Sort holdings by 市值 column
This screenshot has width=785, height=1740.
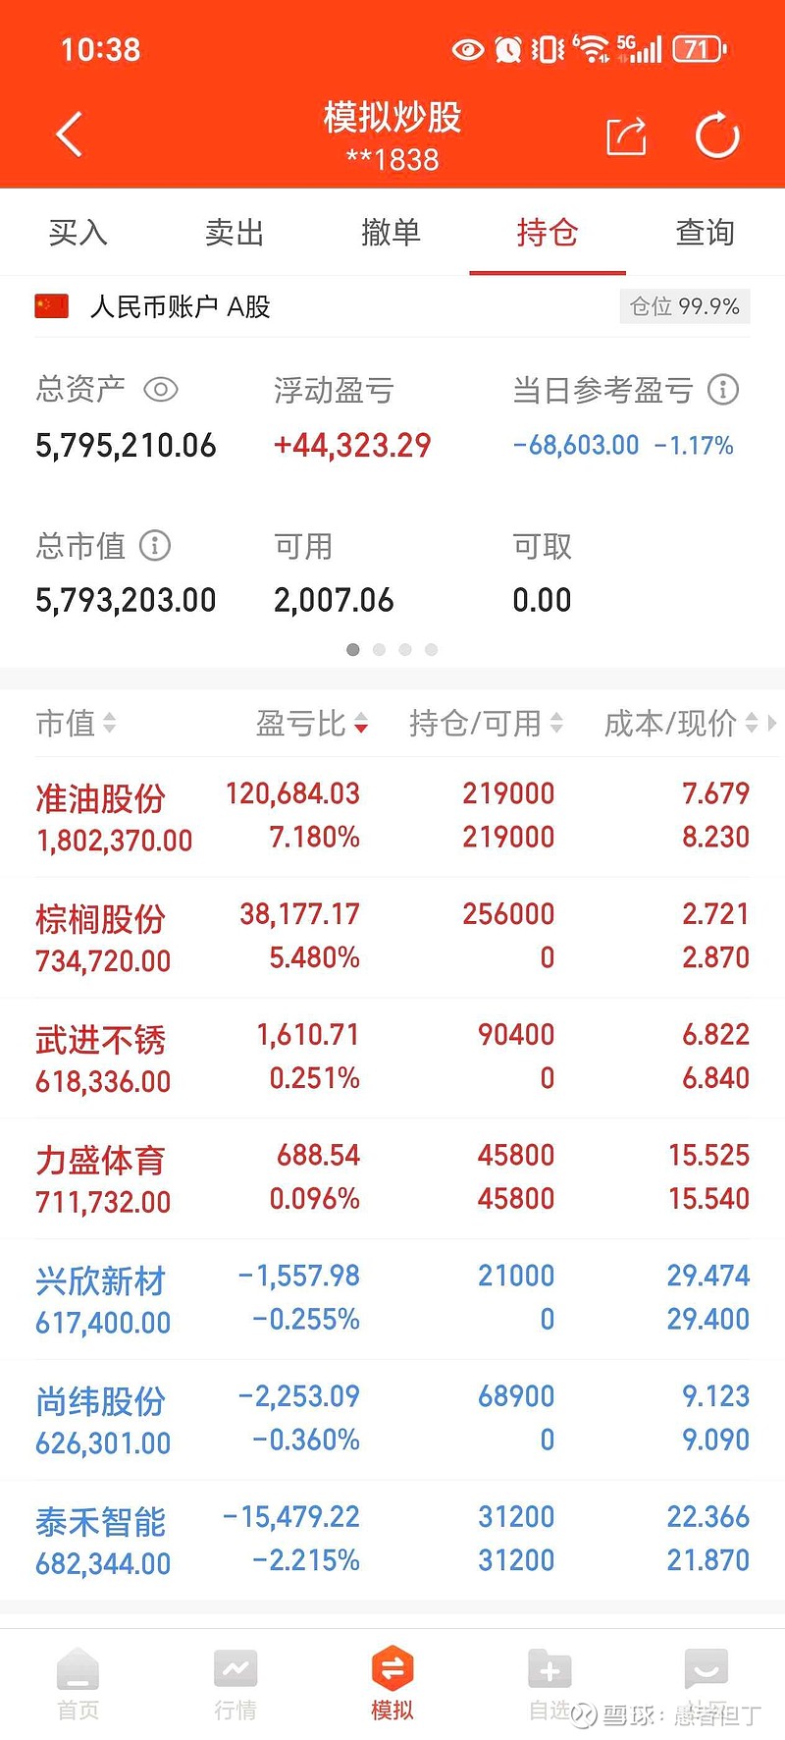point(77,724)
